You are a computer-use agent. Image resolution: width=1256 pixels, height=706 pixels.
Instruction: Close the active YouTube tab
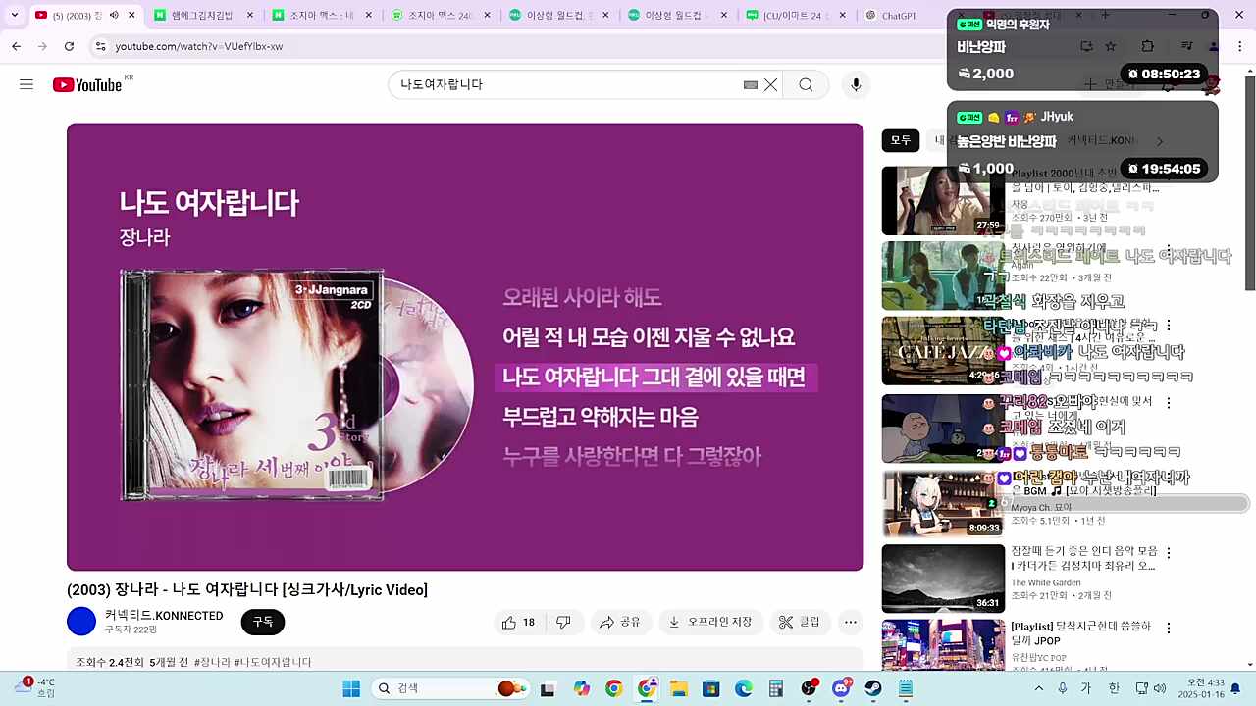[132, 16]
